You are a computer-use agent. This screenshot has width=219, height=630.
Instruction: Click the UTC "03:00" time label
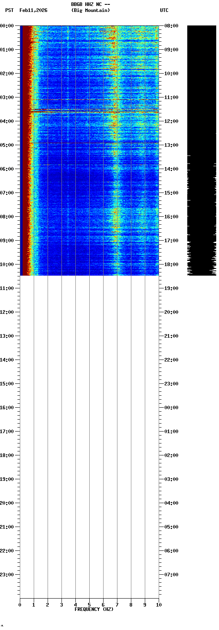coord(171,479)
